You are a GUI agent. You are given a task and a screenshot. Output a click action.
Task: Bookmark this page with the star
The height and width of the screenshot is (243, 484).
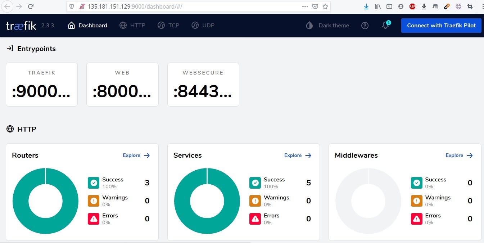[x=325, y=6]
